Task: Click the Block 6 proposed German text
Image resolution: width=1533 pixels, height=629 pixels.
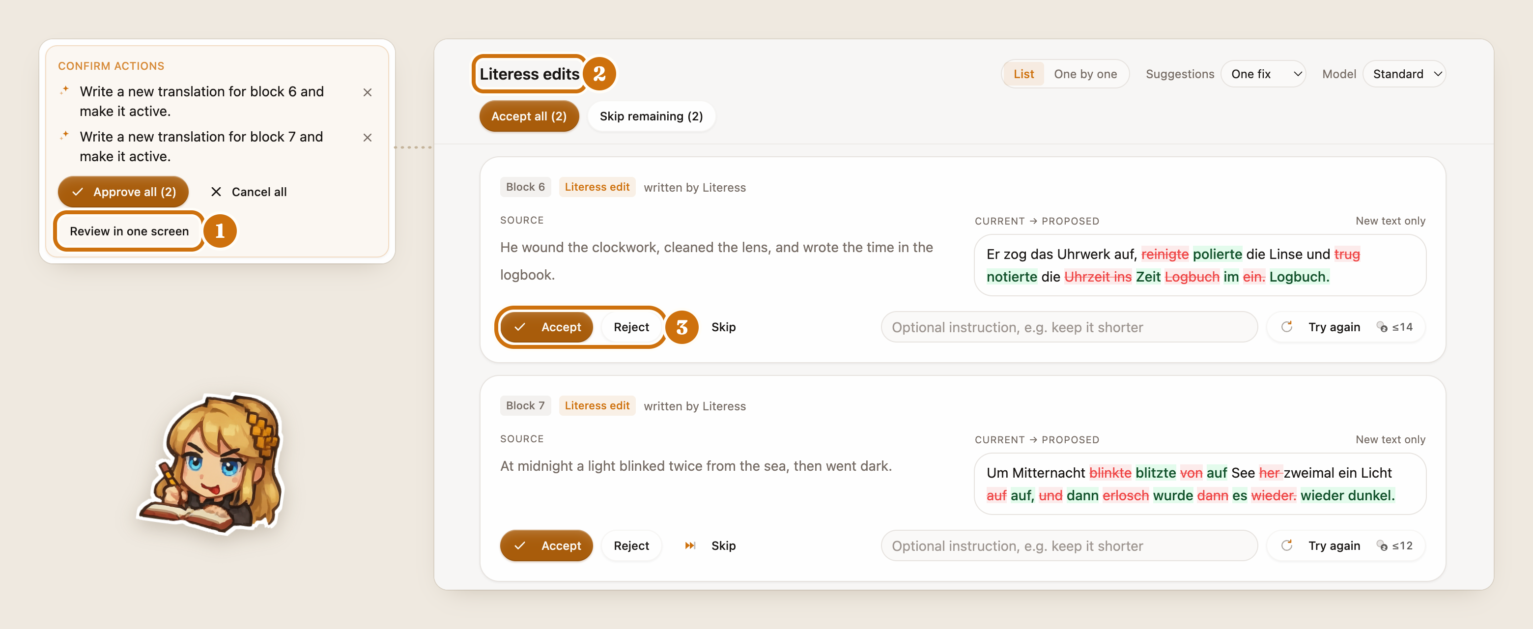Action: tap(1200, 265)
